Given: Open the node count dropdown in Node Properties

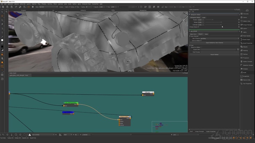Looking at the screenshot, I should [193, 12].
